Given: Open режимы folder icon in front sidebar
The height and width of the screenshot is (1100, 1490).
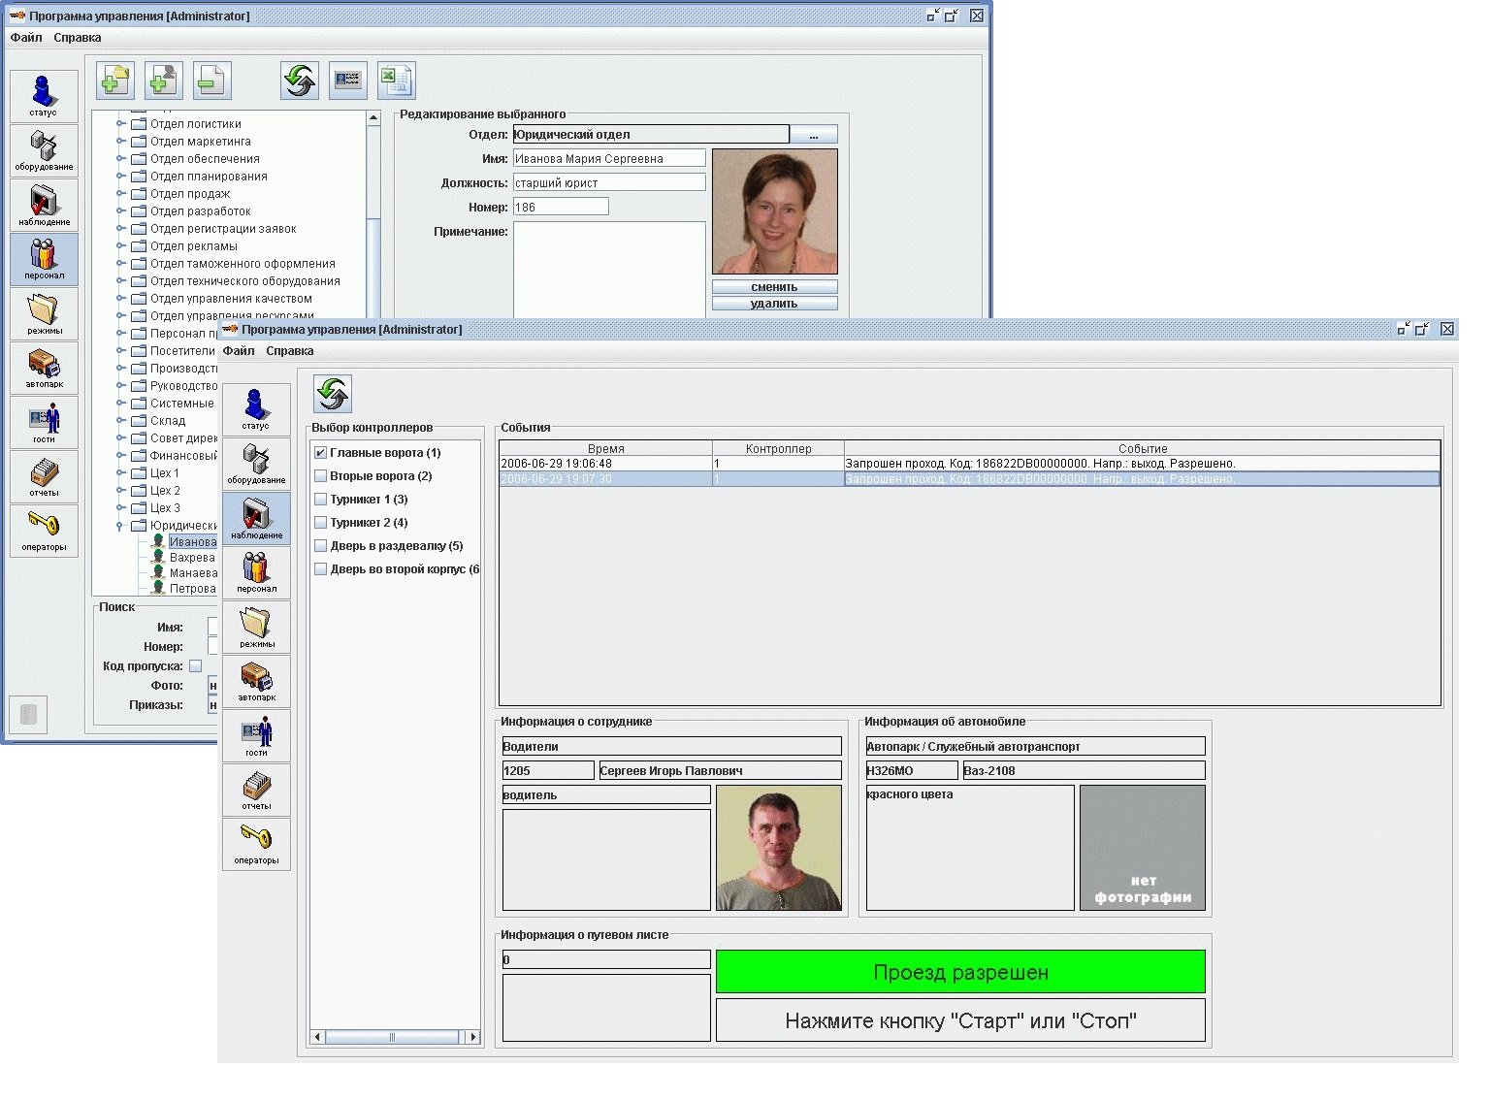Looking at the screenshot, I should (256, 626).
